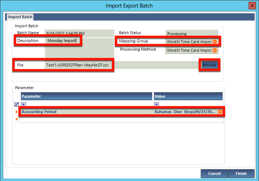Click the empty new row Parameter cell
This screenshot has height=181, width=259.
(87, 119)
